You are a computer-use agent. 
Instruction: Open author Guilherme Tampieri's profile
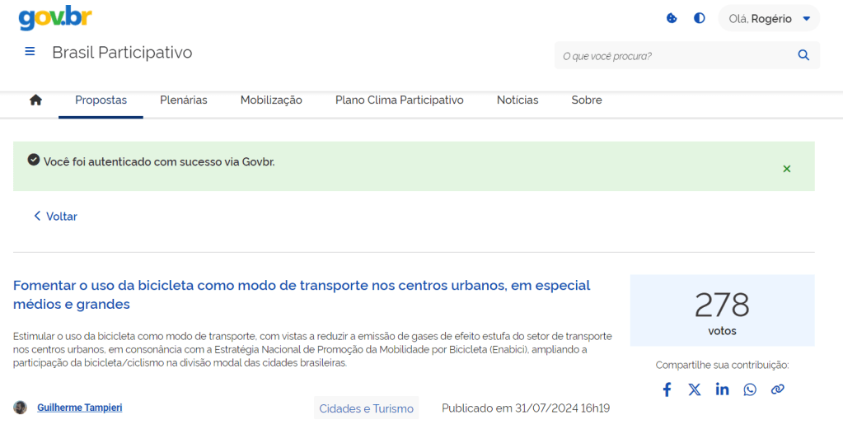(79, 408)
